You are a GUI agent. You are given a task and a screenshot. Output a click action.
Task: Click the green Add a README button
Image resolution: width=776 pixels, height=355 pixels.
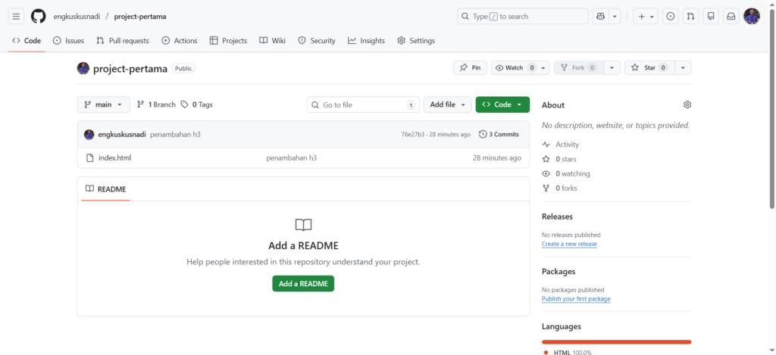tap(303, 283)
